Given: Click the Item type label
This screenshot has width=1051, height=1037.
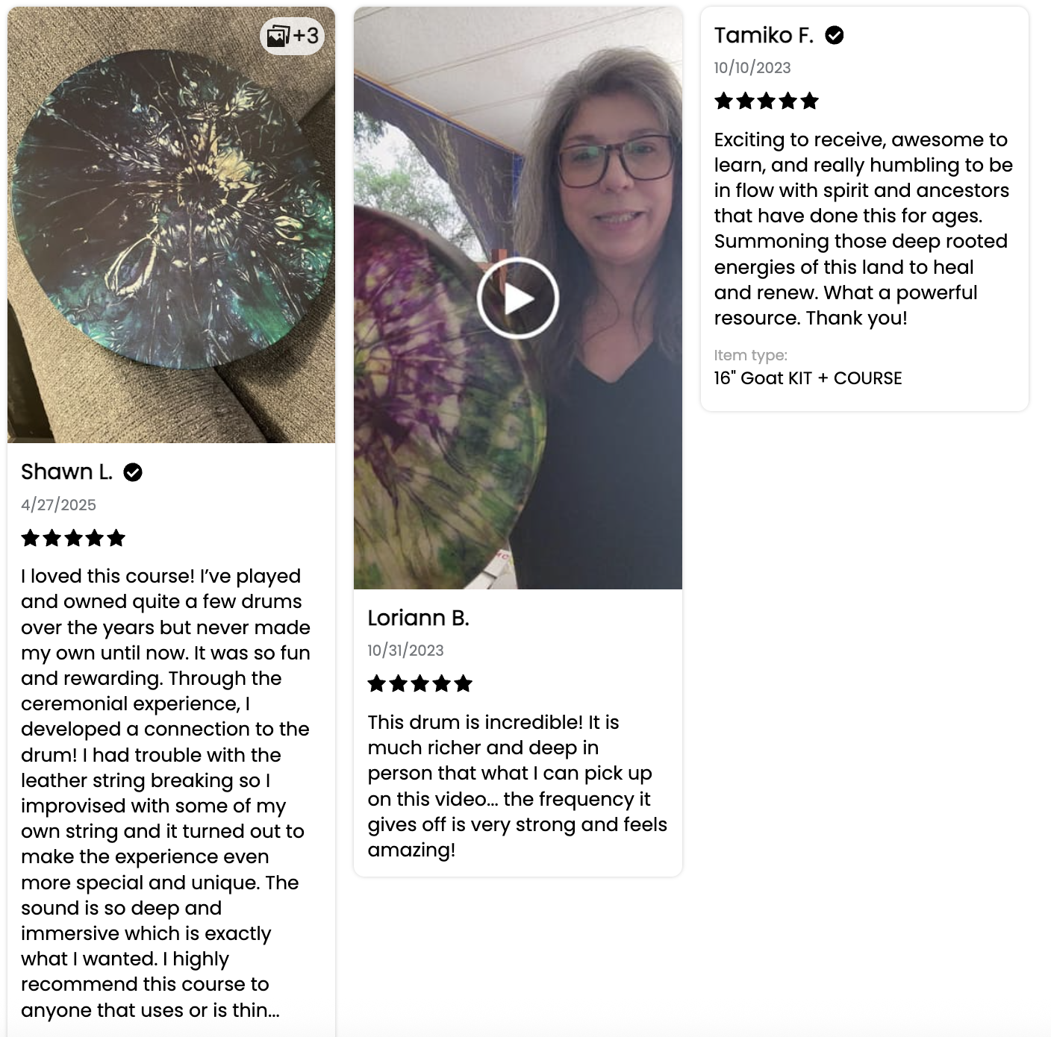Looking at the screenshot, I should pos(750,355).
